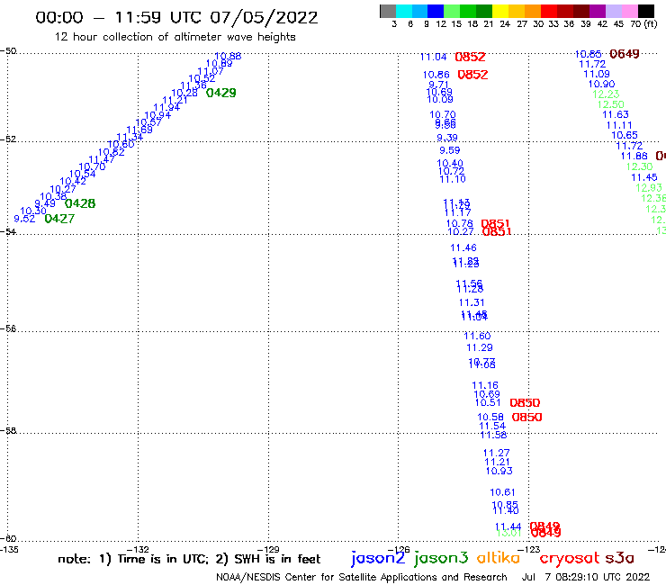
Task: Click the wave height value "11.60"
Action: 477,336
